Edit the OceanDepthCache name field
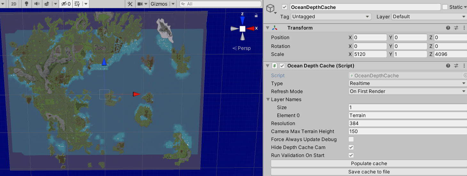This screenshot has width=467, height=176. 365,7
